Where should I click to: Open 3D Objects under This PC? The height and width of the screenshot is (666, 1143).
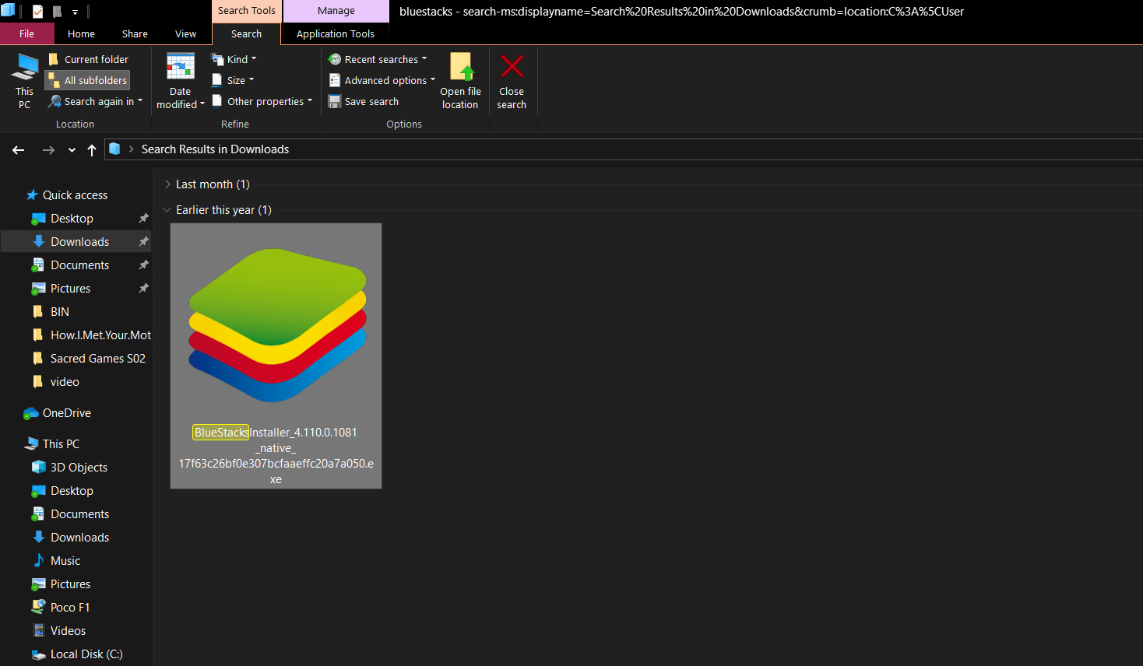[79, 468]
